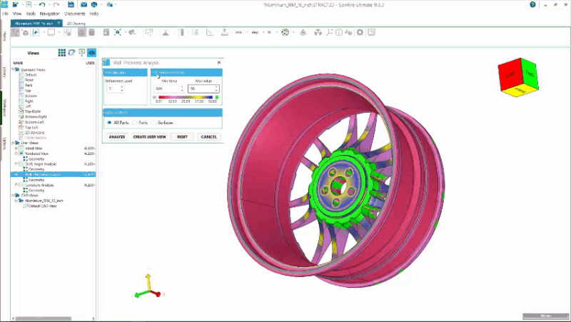Viewport: 571px width, 322px height.
Task: Click the settings gear icon in toolbar
Action: point(360,33)
